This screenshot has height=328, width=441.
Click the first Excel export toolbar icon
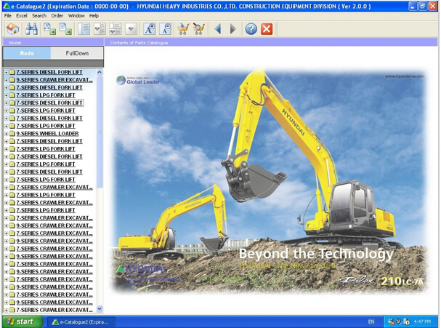(x=49, y=29)
